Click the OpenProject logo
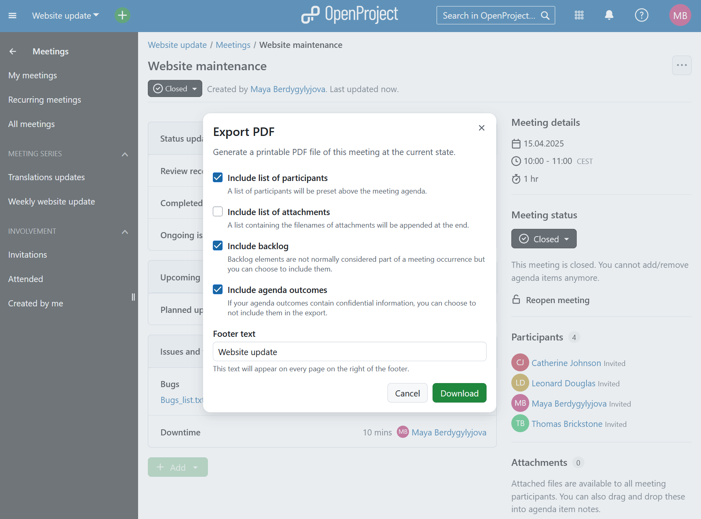Screen dimensions: 701x519 (x=349, y=15)
